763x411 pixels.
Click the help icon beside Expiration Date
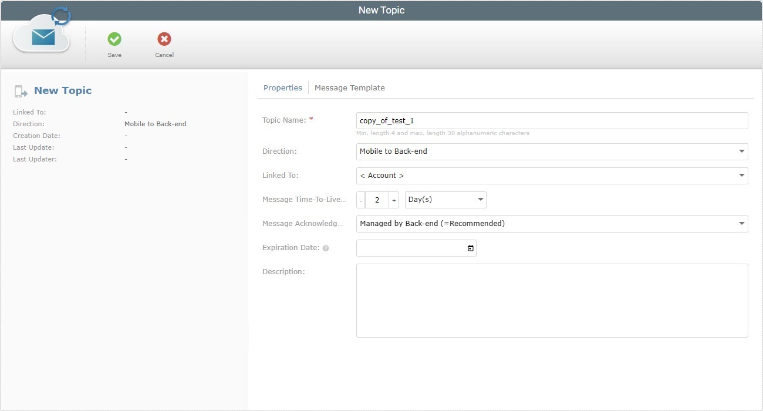pyautogui.click(x=326, y=248)
